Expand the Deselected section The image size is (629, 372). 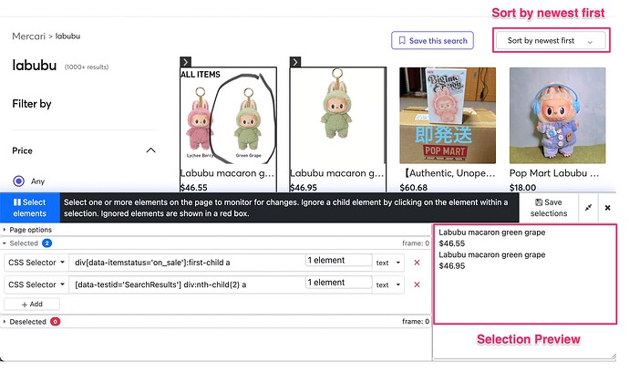[27, 322]
